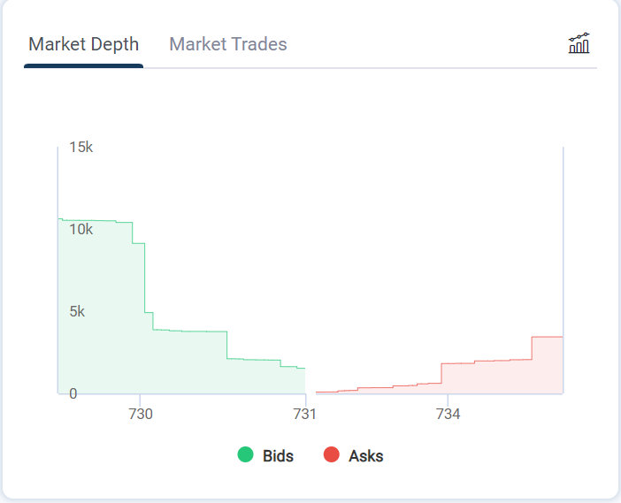The image size is (621, 503).
Task: Click the 731 price label on the x-axis
Action: (x=305, y=413)
